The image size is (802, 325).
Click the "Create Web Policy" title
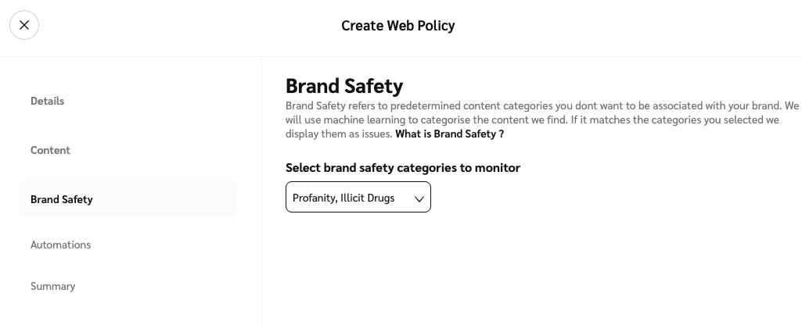pyautogui.click(x=397, y=26)
